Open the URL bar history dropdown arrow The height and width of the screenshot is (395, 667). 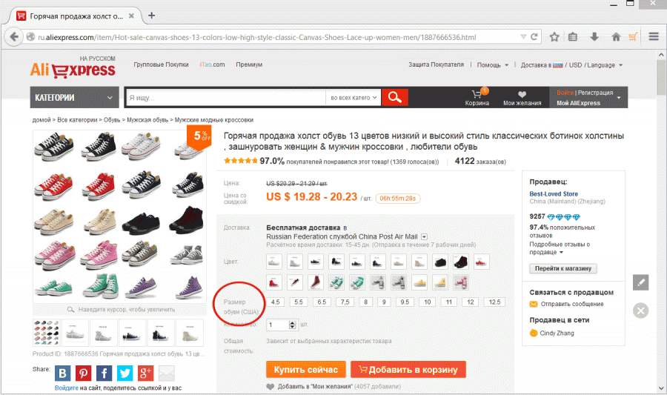[x=524, y=37]
